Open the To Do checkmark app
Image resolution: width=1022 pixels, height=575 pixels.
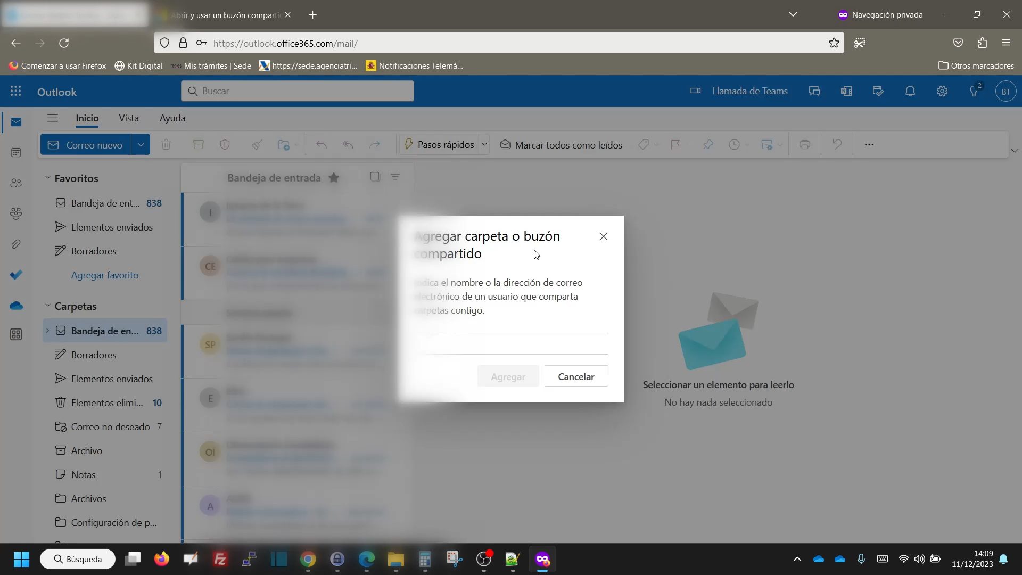16,275
